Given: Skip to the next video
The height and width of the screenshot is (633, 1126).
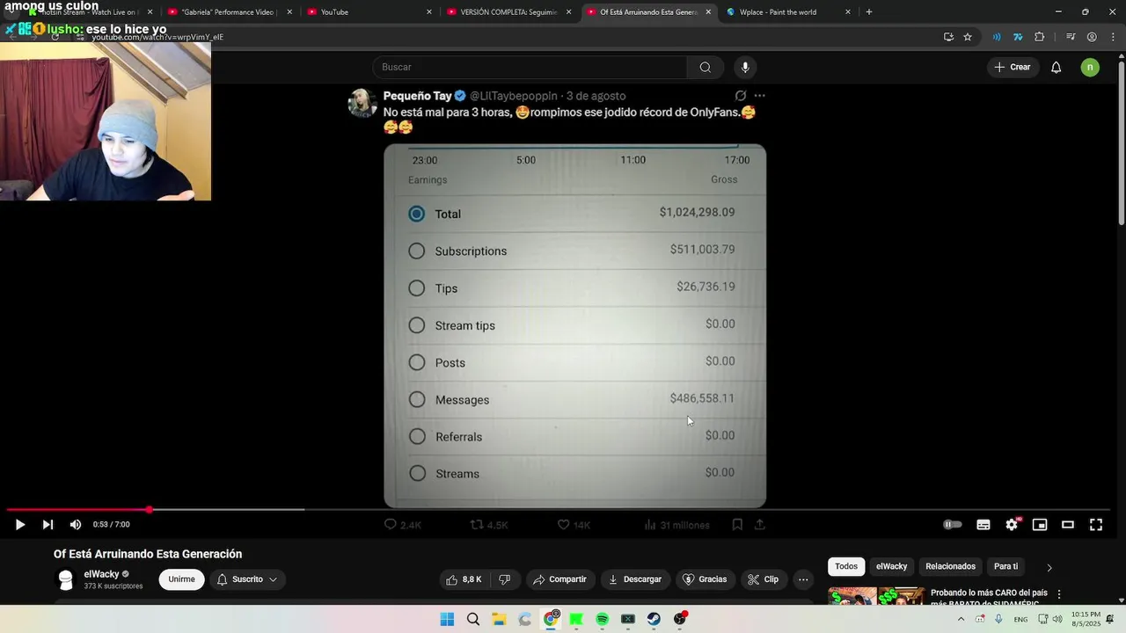Looking at the screenshot, I should click(48, 525).
